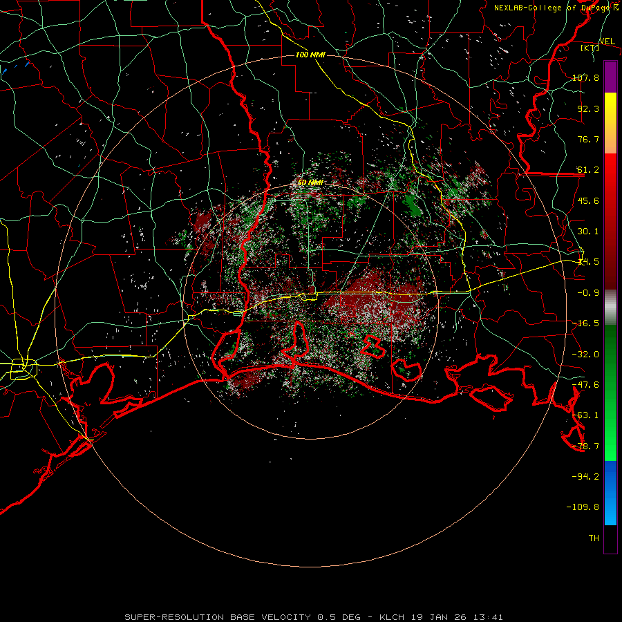Click the -109.8 legend value
Viewport: 622px width, 622px height.
click(x=583, y=507)
